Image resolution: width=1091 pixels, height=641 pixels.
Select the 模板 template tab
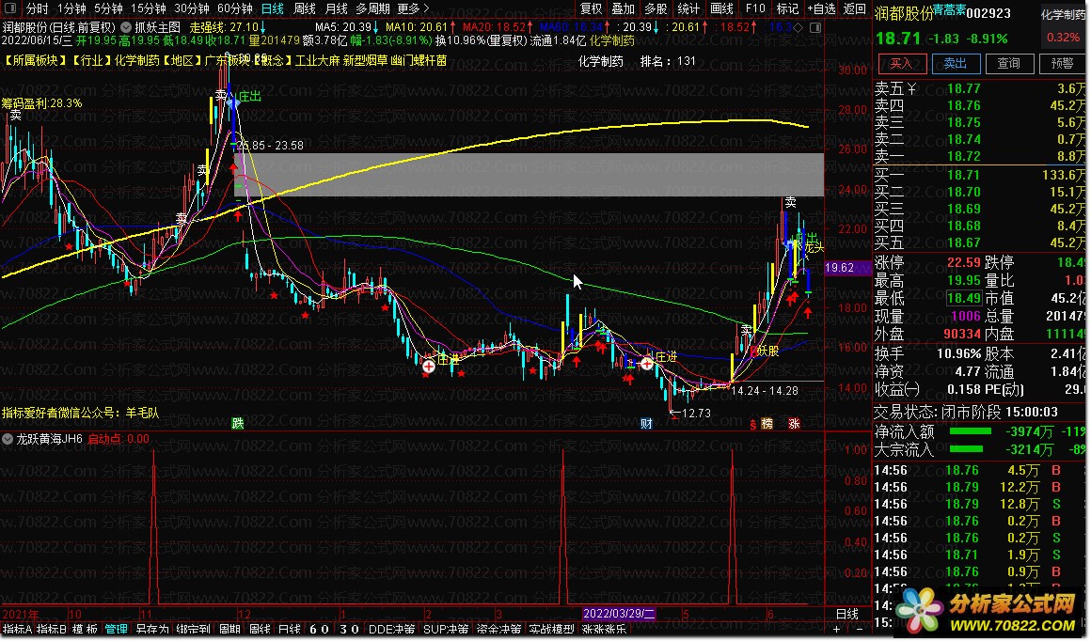point(85,630)
